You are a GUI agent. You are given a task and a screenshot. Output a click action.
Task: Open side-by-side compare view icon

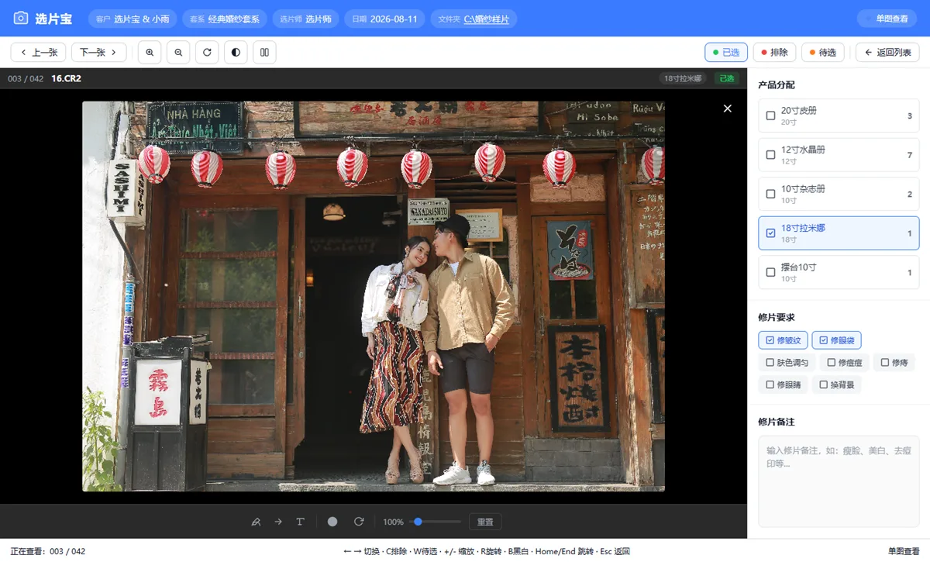pos(264,53)
